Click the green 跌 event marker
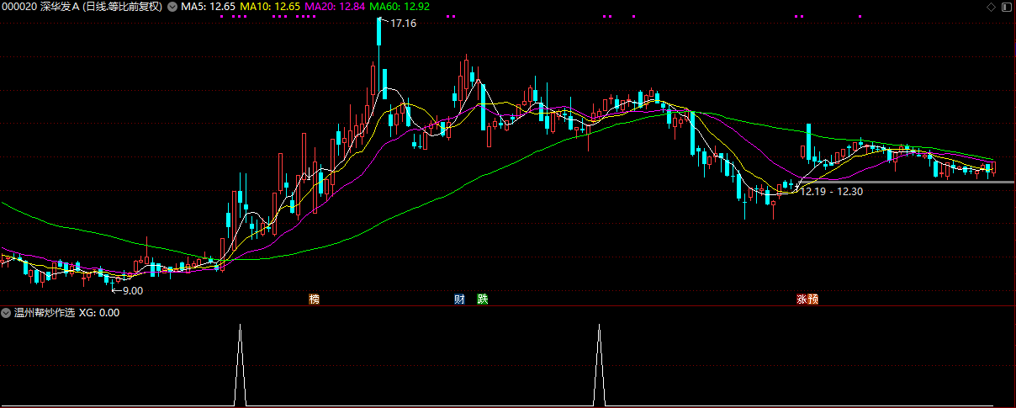1016x408 pixels. point(482,299)
